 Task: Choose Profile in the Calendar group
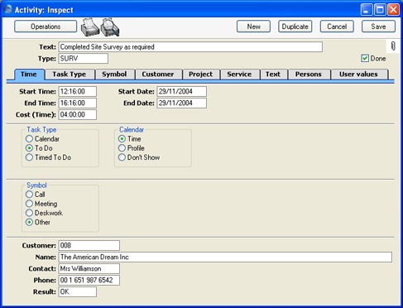pos(122,148)
